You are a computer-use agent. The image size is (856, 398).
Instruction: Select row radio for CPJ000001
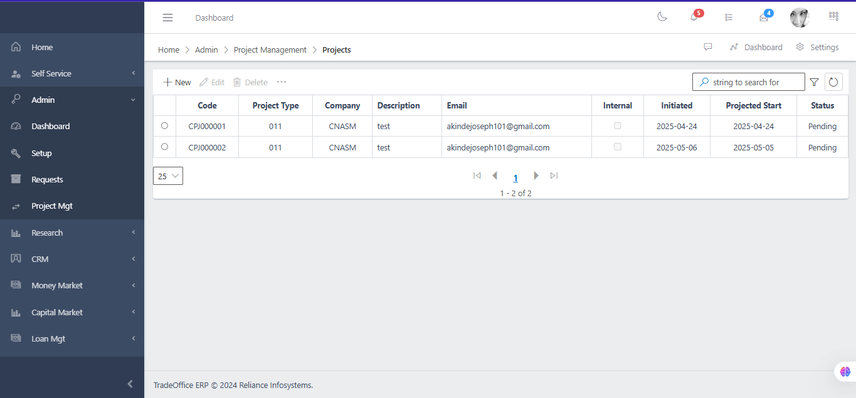pos(164,126)
